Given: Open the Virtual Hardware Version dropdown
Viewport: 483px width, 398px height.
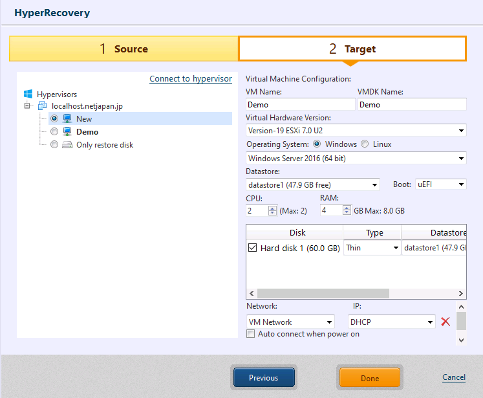Looking at the screenshot, I should pyautogui.click(x=356, y=131).
